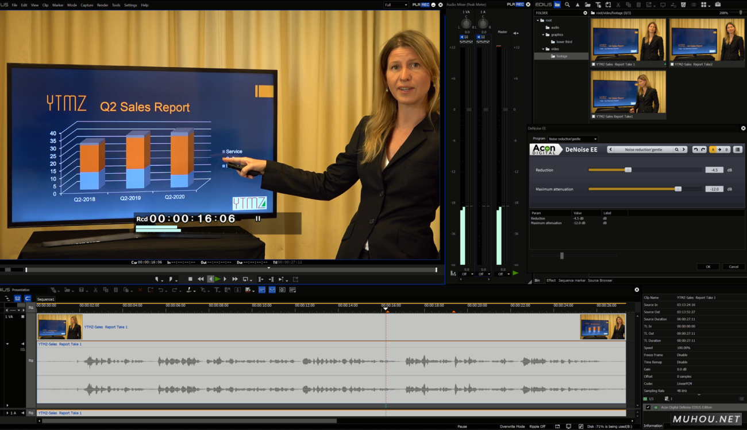Toggle A comparison state in DeNoise EE
Screen dimensions: 747x430
pos(713,150)
